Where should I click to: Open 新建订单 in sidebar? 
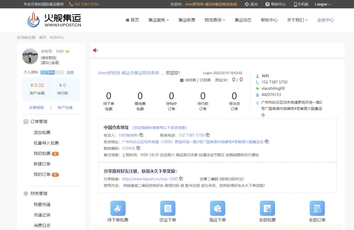(42, 164)
